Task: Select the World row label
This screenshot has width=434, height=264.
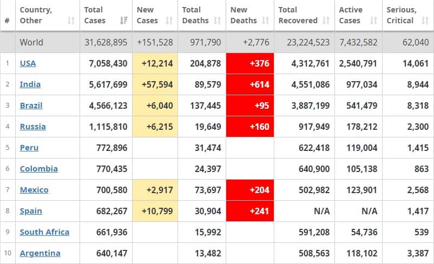Action: click(31, 42)
